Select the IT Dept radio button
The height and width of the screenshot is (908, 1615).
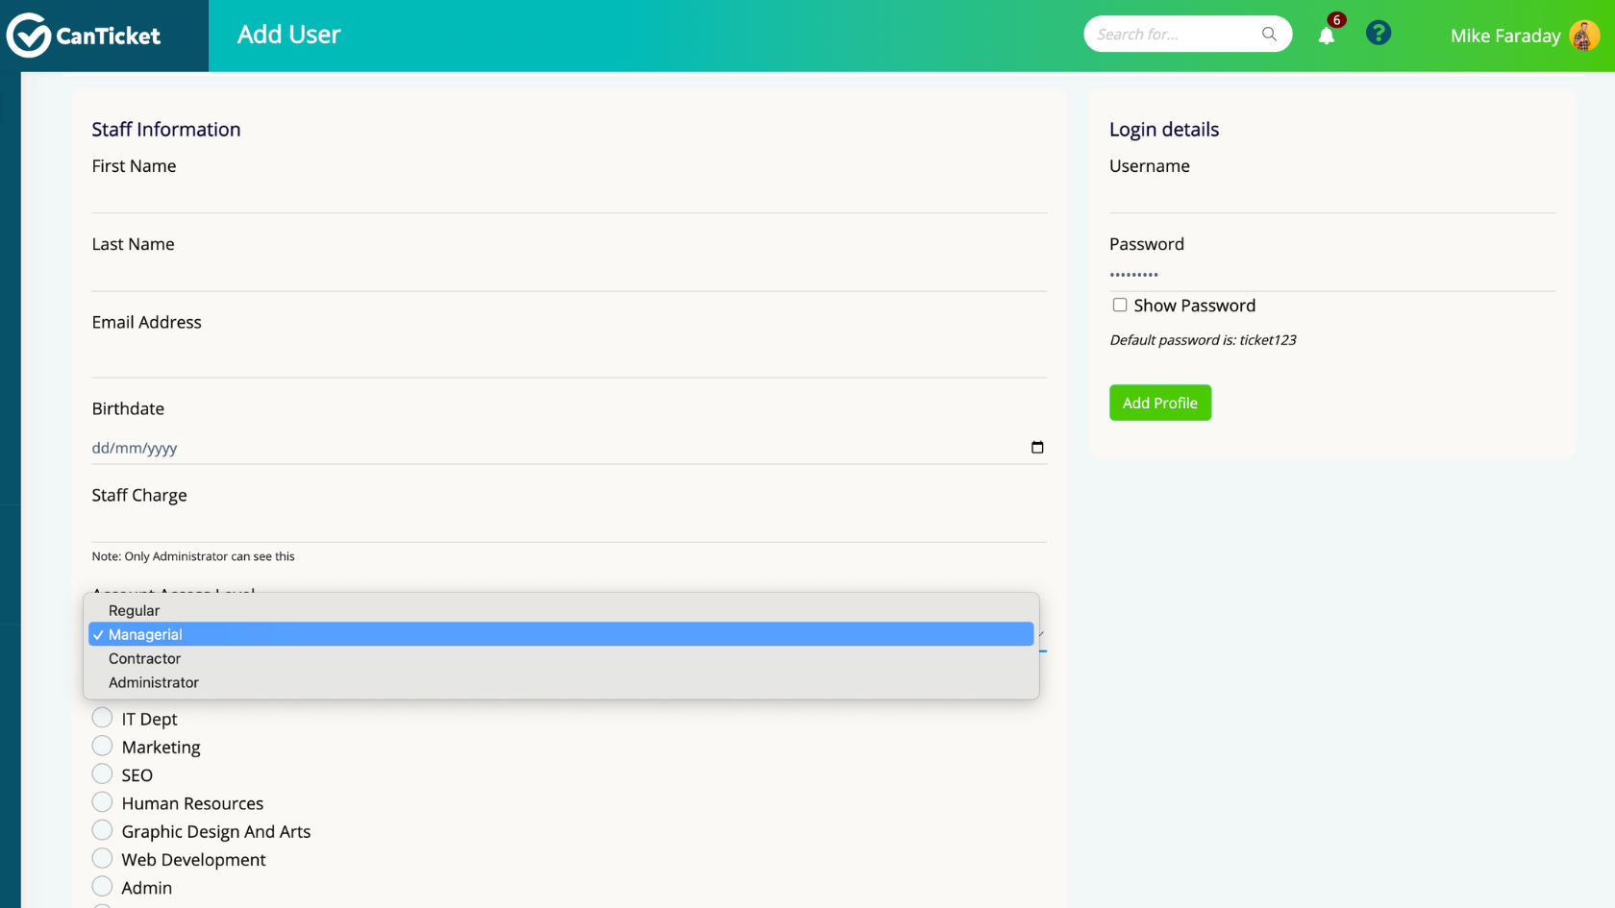(102, 718)
